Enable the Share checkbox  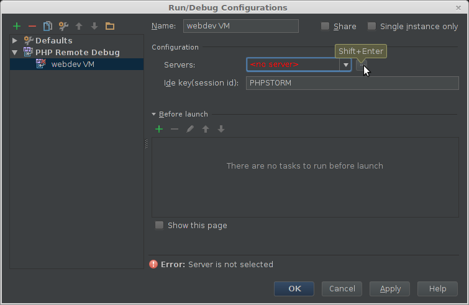coord(326,26)
